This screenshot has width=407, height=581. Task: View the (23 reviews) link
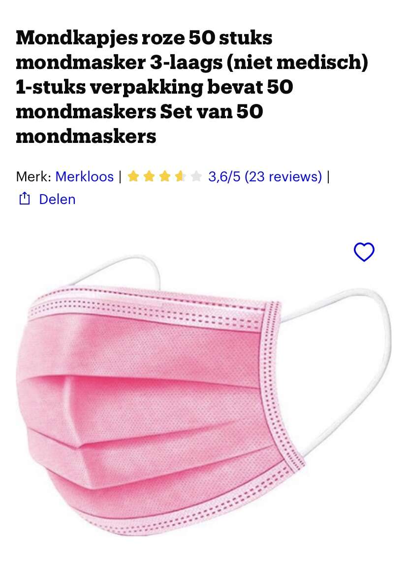click(x=283, y=176)
